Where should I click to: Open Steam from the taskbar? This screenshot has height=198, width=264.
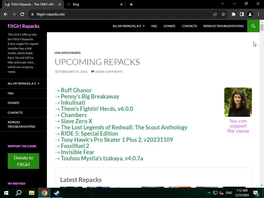pos(57,193)
